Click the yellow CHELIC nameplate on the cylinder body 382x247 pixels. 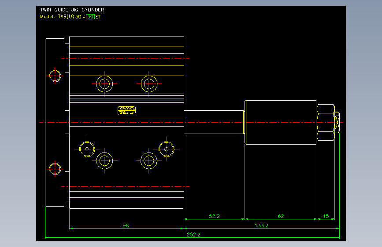pyautogui.click(x=127, y=110)
